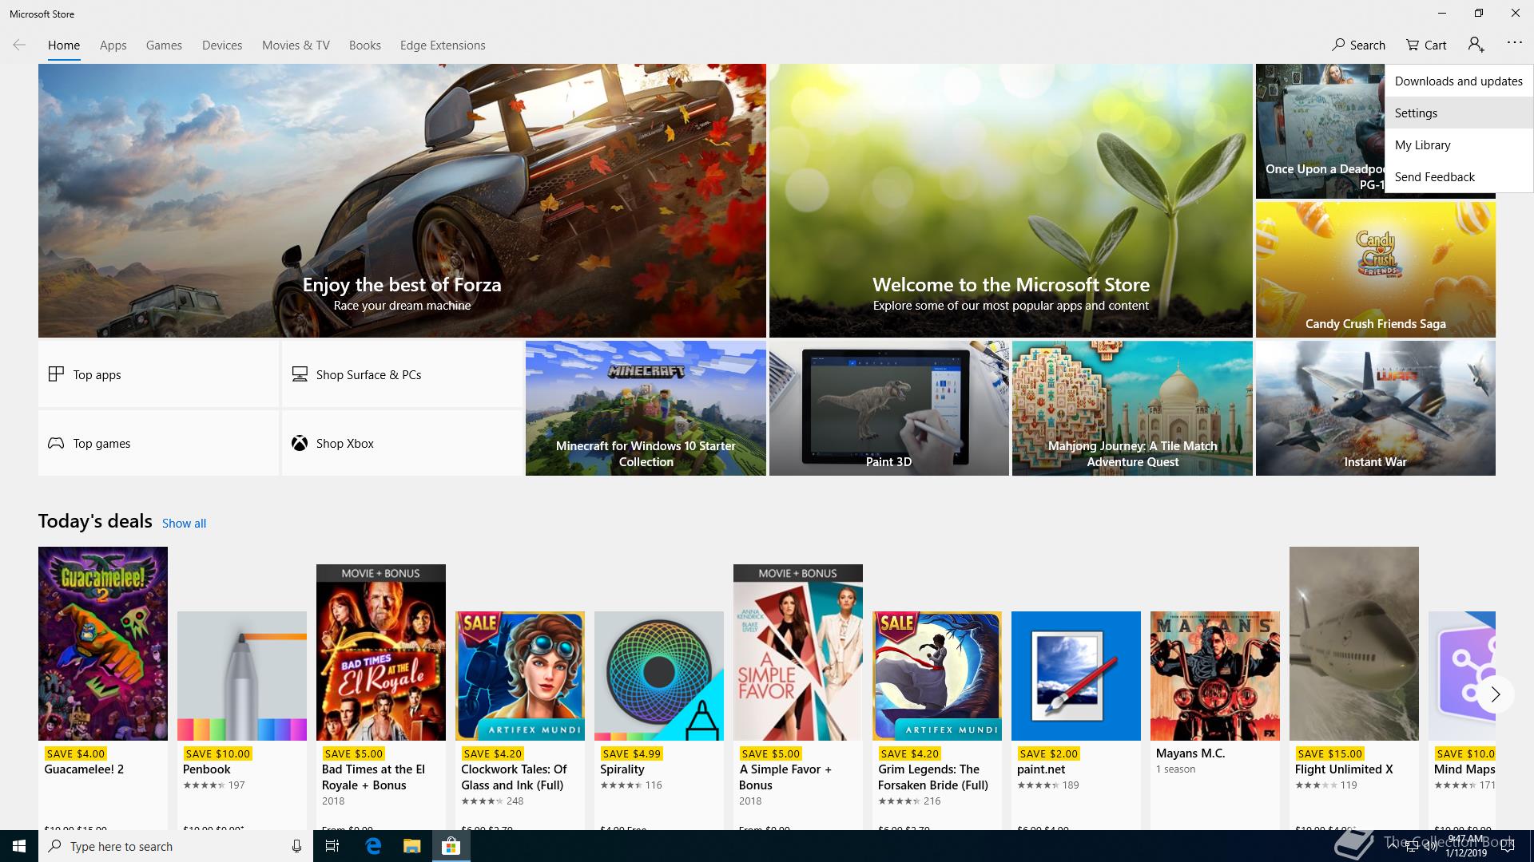This screenshot has height=862, width=1534.
Task: Open the Spirality app icon
Action: pyautogui.click(x=659, y=676)
